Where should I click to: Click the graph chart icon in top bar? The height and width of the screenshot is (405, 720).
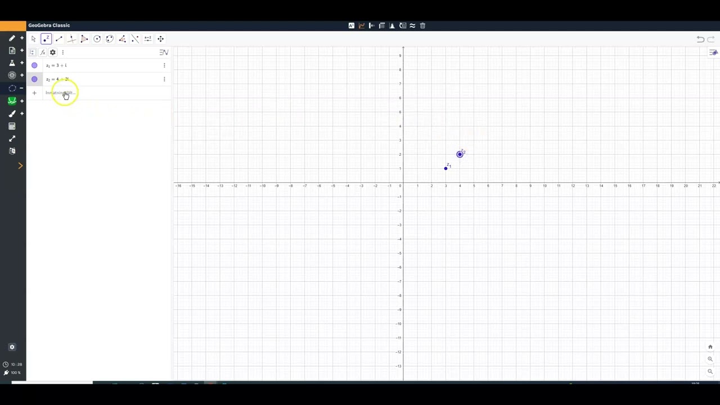(x=362, y=25)
